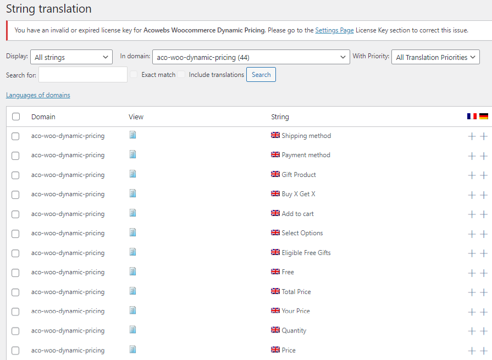The height and width of the screenshot is (360, 492).
Task: Add French translation for Your Price
Action: 472,312
